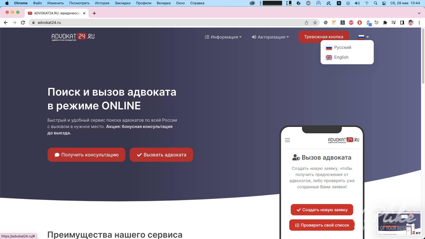Image resolution: width=425 pixels, height=239 pixels.
Task: Open the gear-shaped extension icon
Action: coord(326,23)
